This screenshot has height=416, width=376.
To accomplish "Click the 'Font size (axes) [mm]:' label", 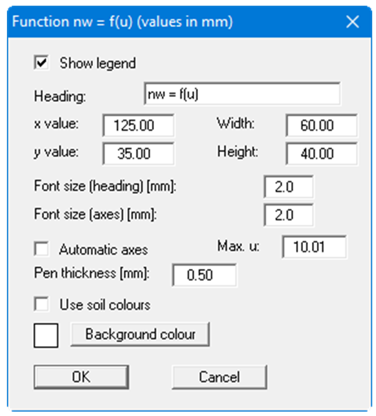I will click(x=96, y=214).
